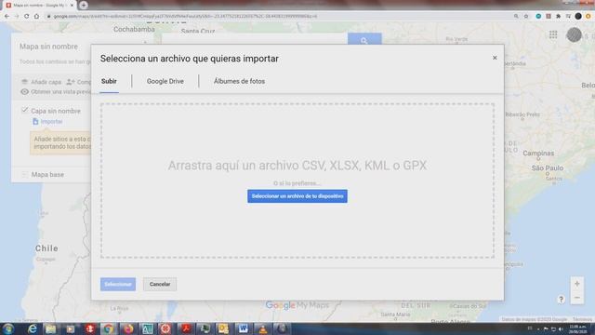Screen dimensions: 595x335
Task: Click the dashed file drop area
Action: (x=297, y=181)
